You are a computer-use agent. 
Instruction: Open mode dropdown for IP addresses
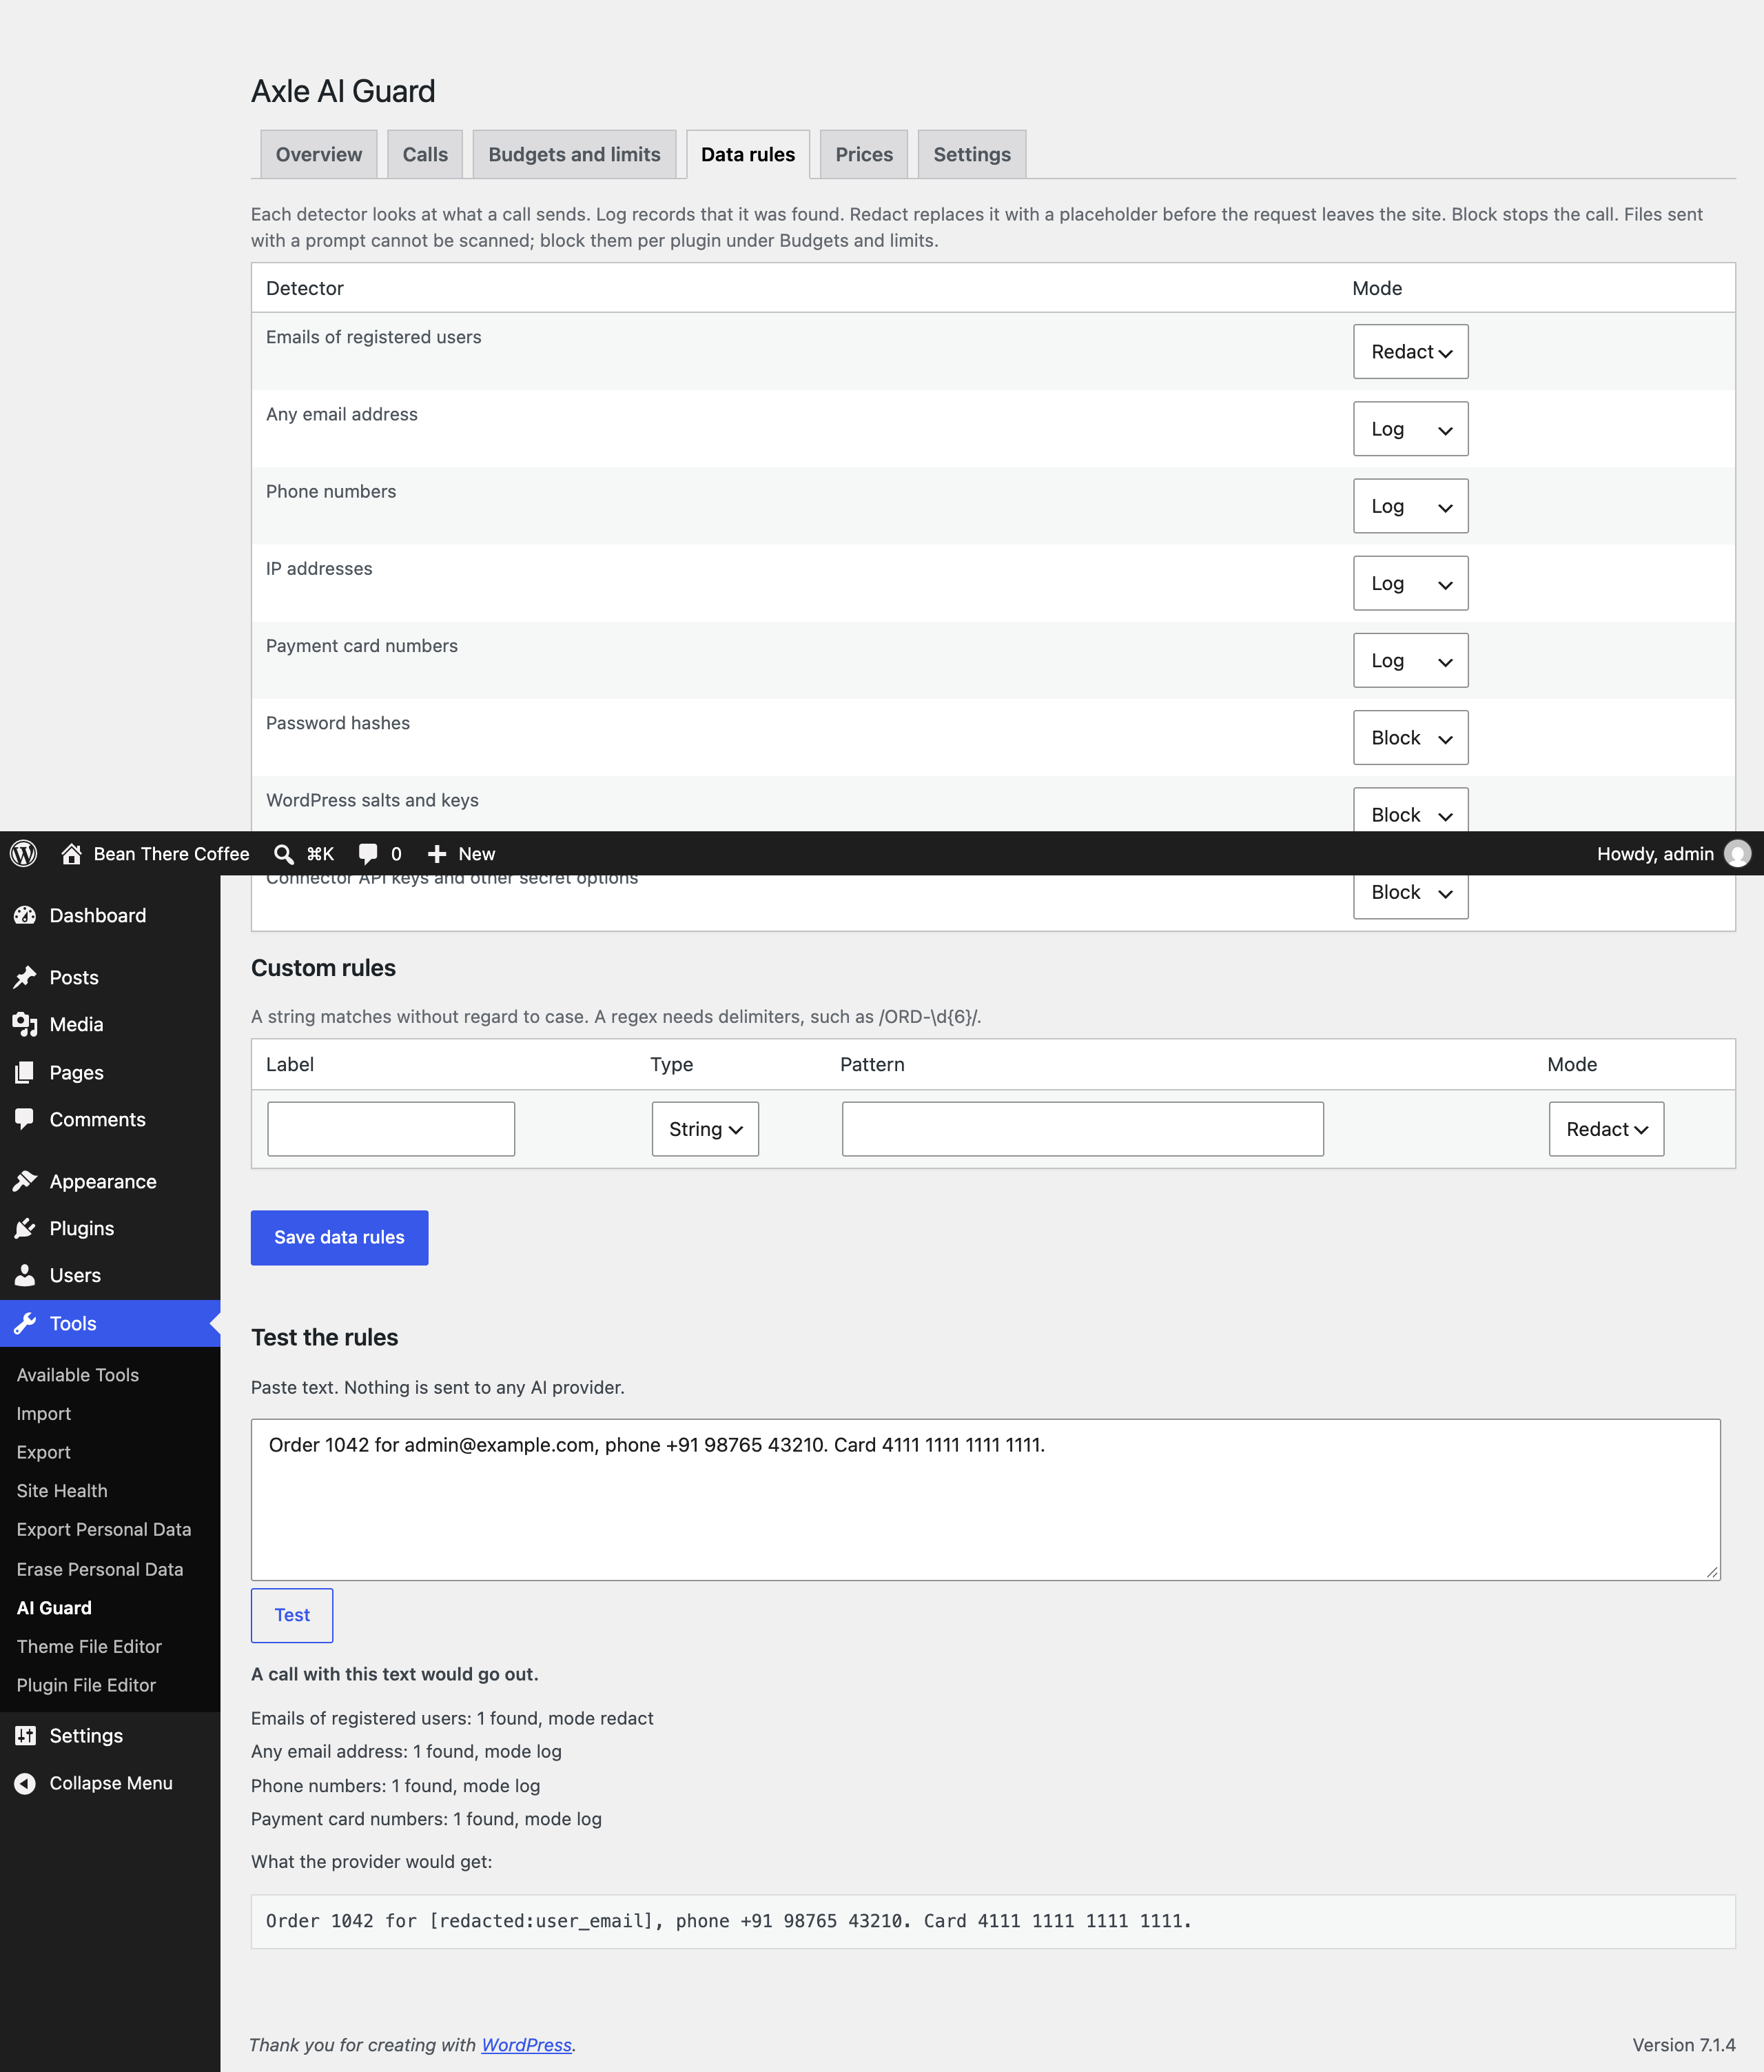(x=1411, y=583)
